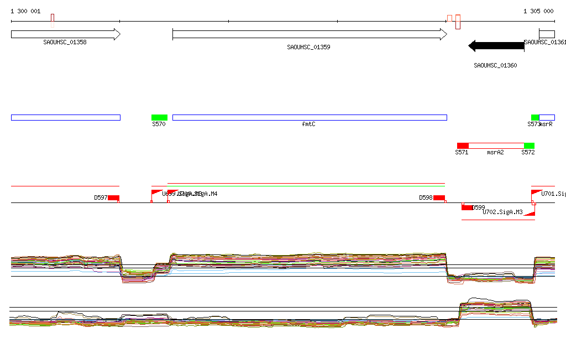The image size is (566, 338).
Task: Click the D598 red terminator marker
Action: 439,198
